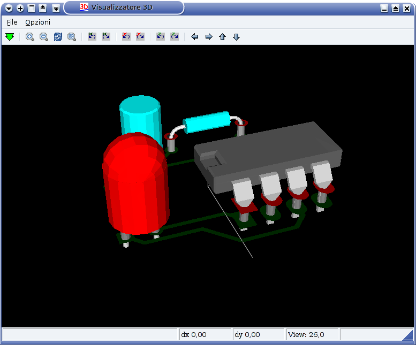This screenshot has width=416, height=345.
Task: Open the Opzioni menu
Action: tap(37, 22)
